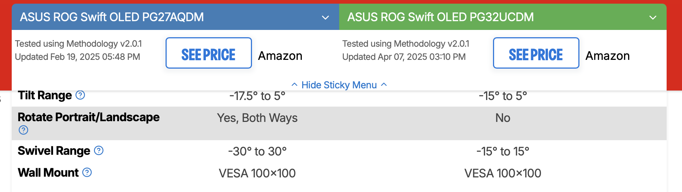Select the Wall Mount row label
The height and width of the screenshot is (192, 682).
click(x=48, y=173)
